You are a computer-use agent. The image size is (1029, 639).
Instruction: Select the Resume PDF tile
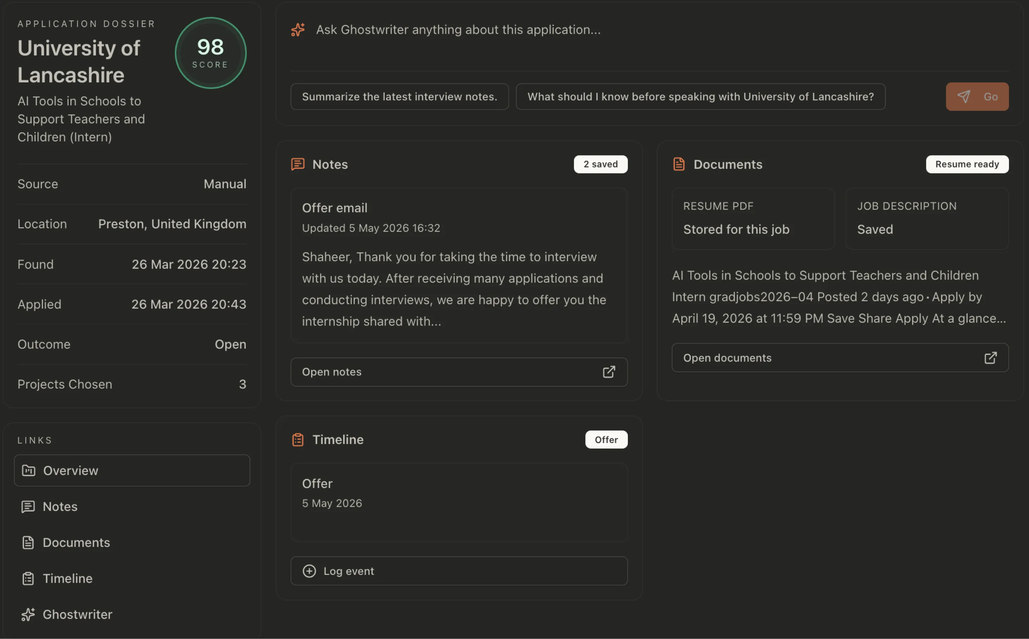[x=753, y=219]
